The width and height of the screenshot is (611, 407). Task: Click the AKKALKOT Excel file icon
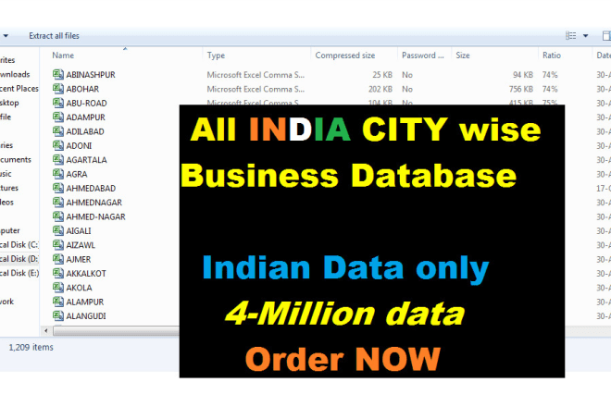tap(58, 273)
